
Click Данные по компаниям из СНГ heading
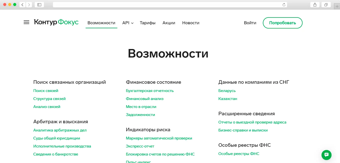(254, 82)
